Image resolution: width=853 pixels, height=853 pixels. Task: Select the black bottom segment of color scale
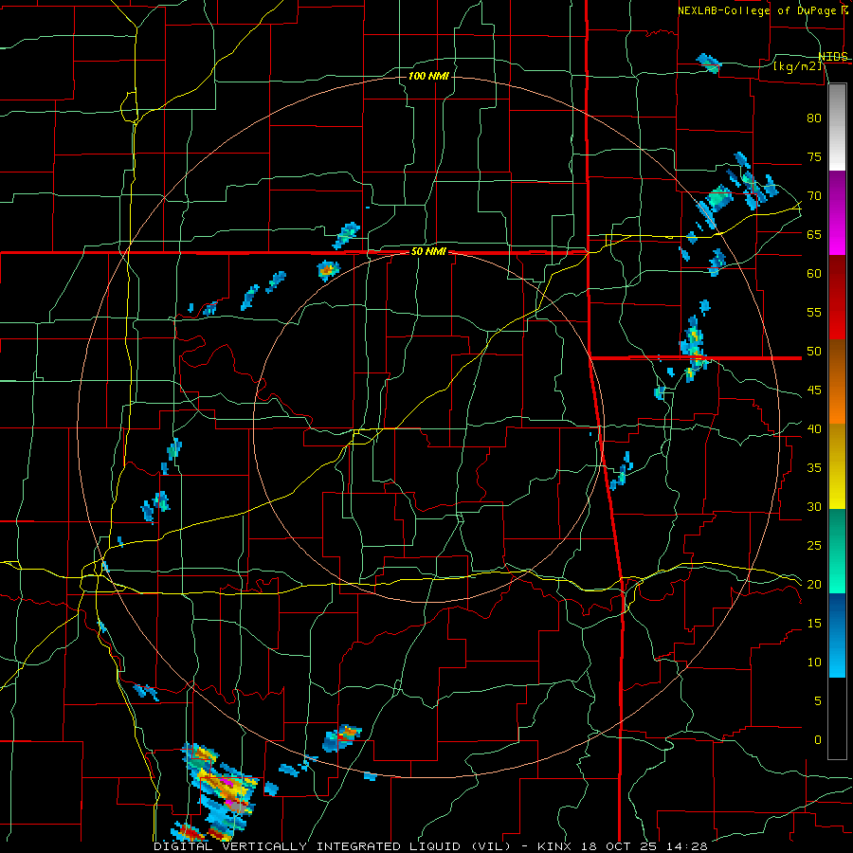837,718
